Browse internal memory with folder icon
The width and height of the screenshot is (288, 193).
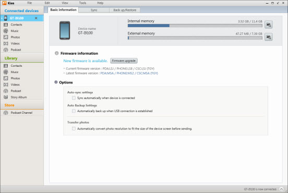269,25
